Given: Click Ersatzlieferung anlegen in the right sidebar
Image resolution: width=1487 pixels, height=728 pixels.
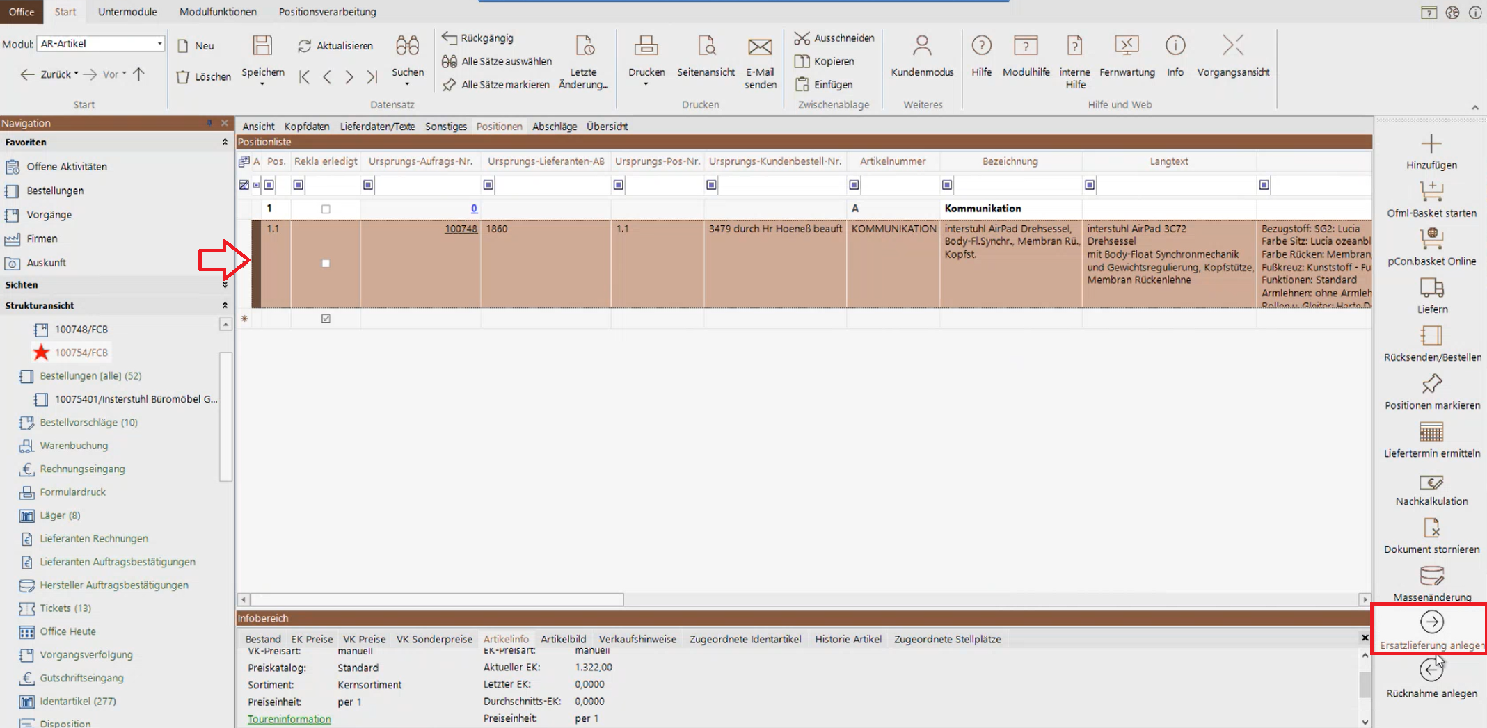Looking at the screenshot, I should (x=1431, y=623).
